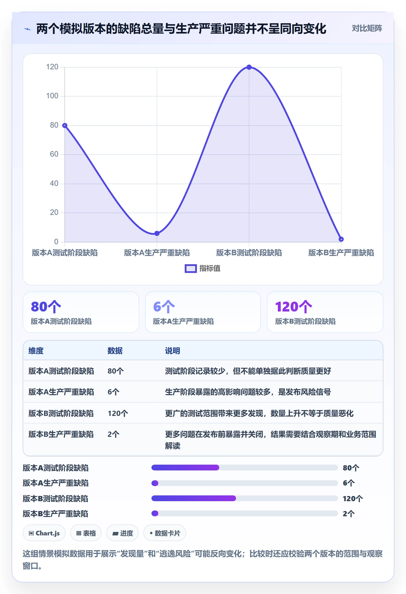This screenshot has width=406, height=594.
Task: Open the 120个 版本B测试阶段缺陷 stat card
Action: point(325,312)
